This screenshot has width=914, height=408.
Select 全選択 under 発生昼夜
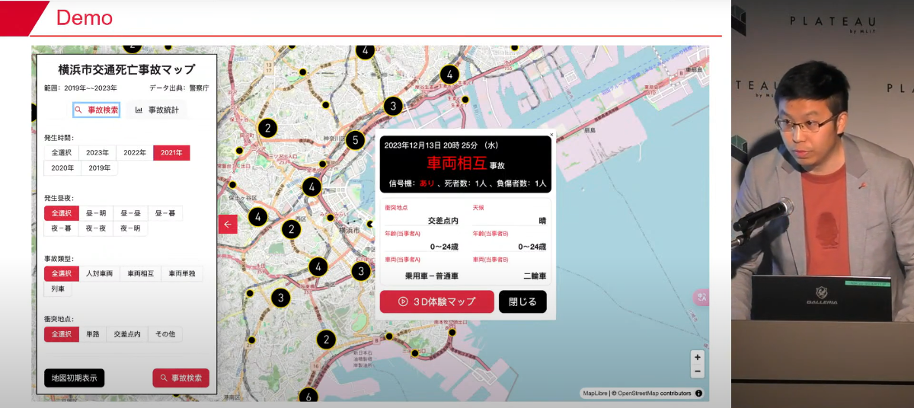(61, 213)
